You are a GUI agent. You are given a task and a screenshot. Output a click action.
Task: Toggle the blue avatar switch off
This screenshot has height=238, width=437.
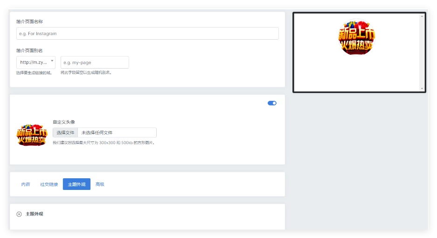pos(272,103)
